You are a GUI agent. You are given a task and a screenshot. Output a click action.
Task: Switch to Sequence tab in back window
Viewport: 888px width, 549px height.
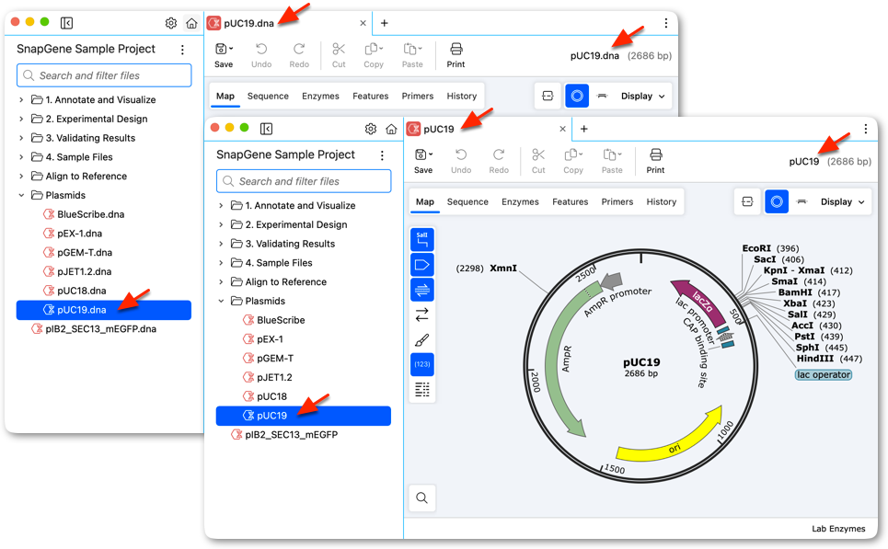pyautogui.click(x=268, y=97)
